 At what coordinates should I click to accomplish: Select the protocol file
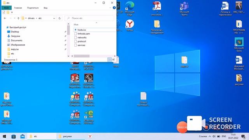click(x=82, y=41)
